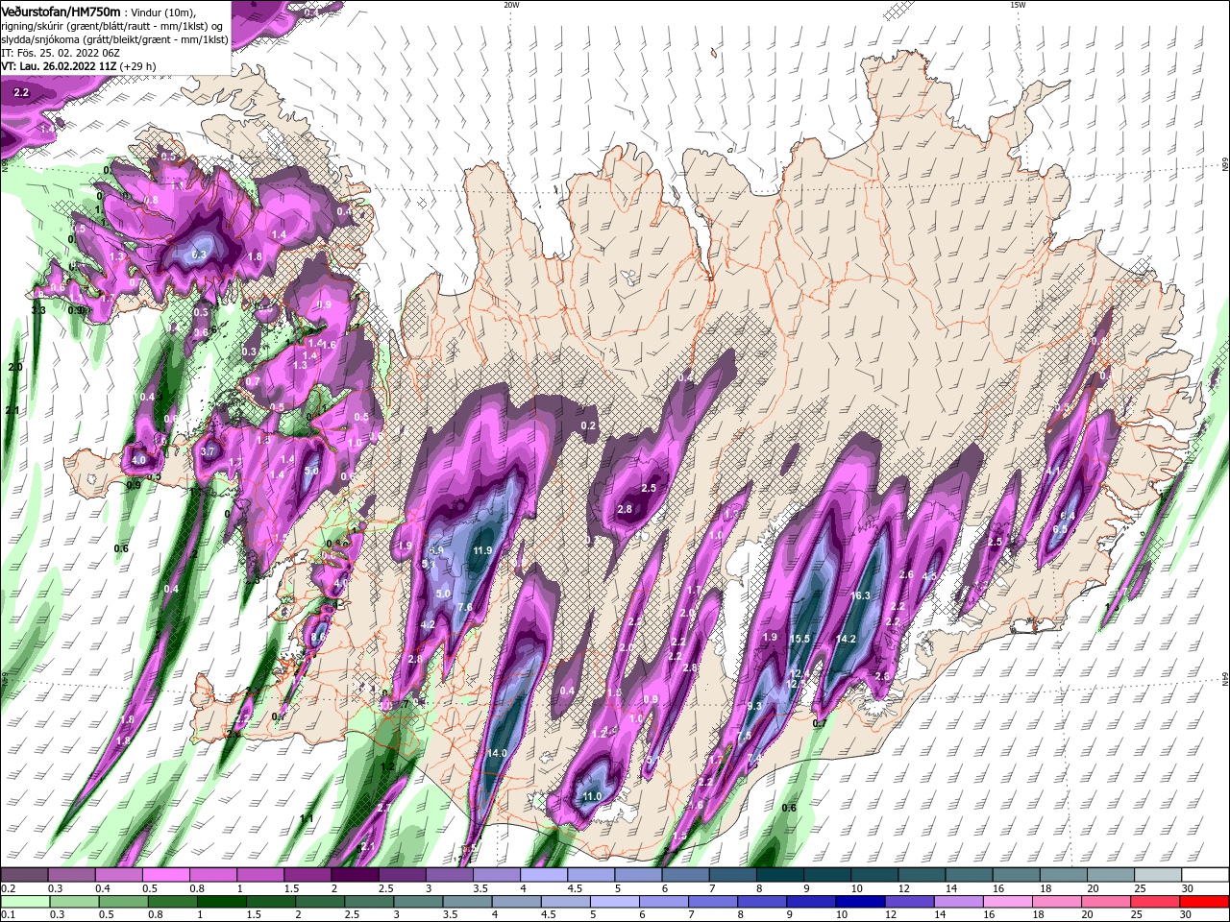Click the '15W' longitude label

tap(1018, 5)
